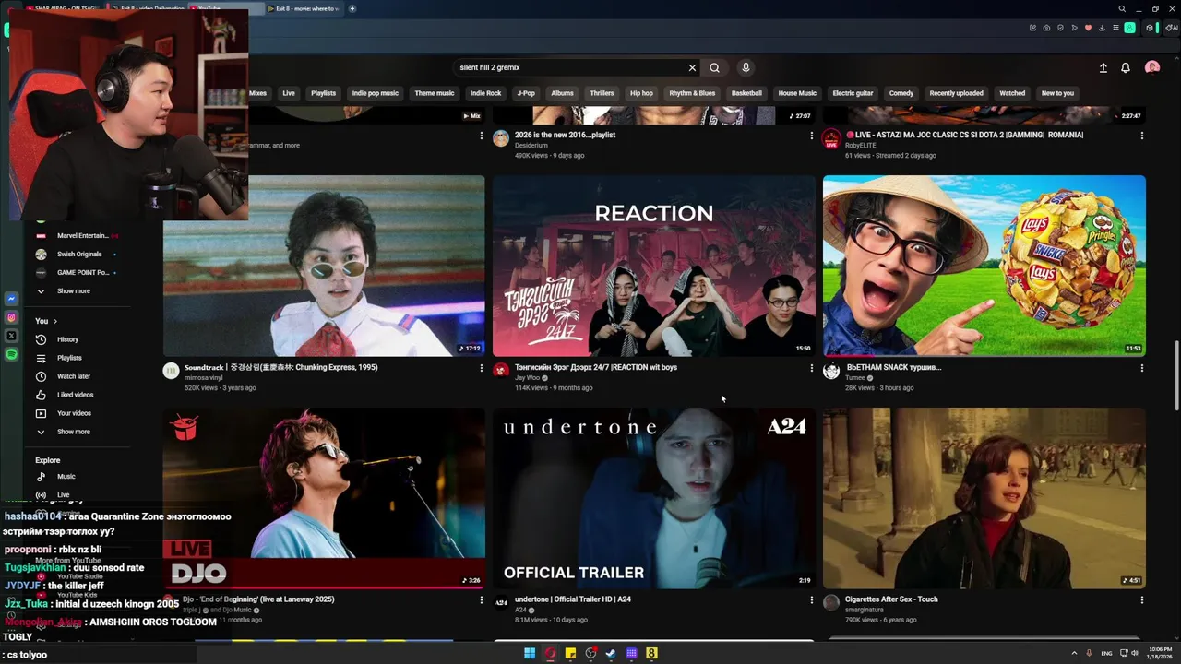
Task: Open options menu for SNACK video
Action: 1141,368
